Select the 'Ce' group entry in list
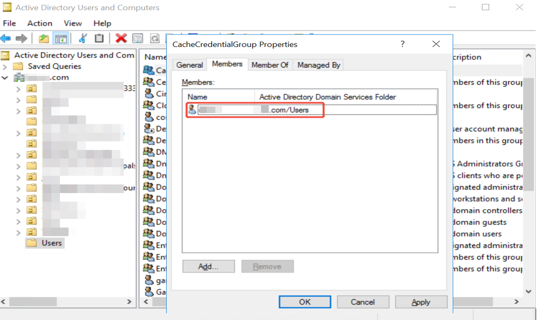 tap(155, 82)
